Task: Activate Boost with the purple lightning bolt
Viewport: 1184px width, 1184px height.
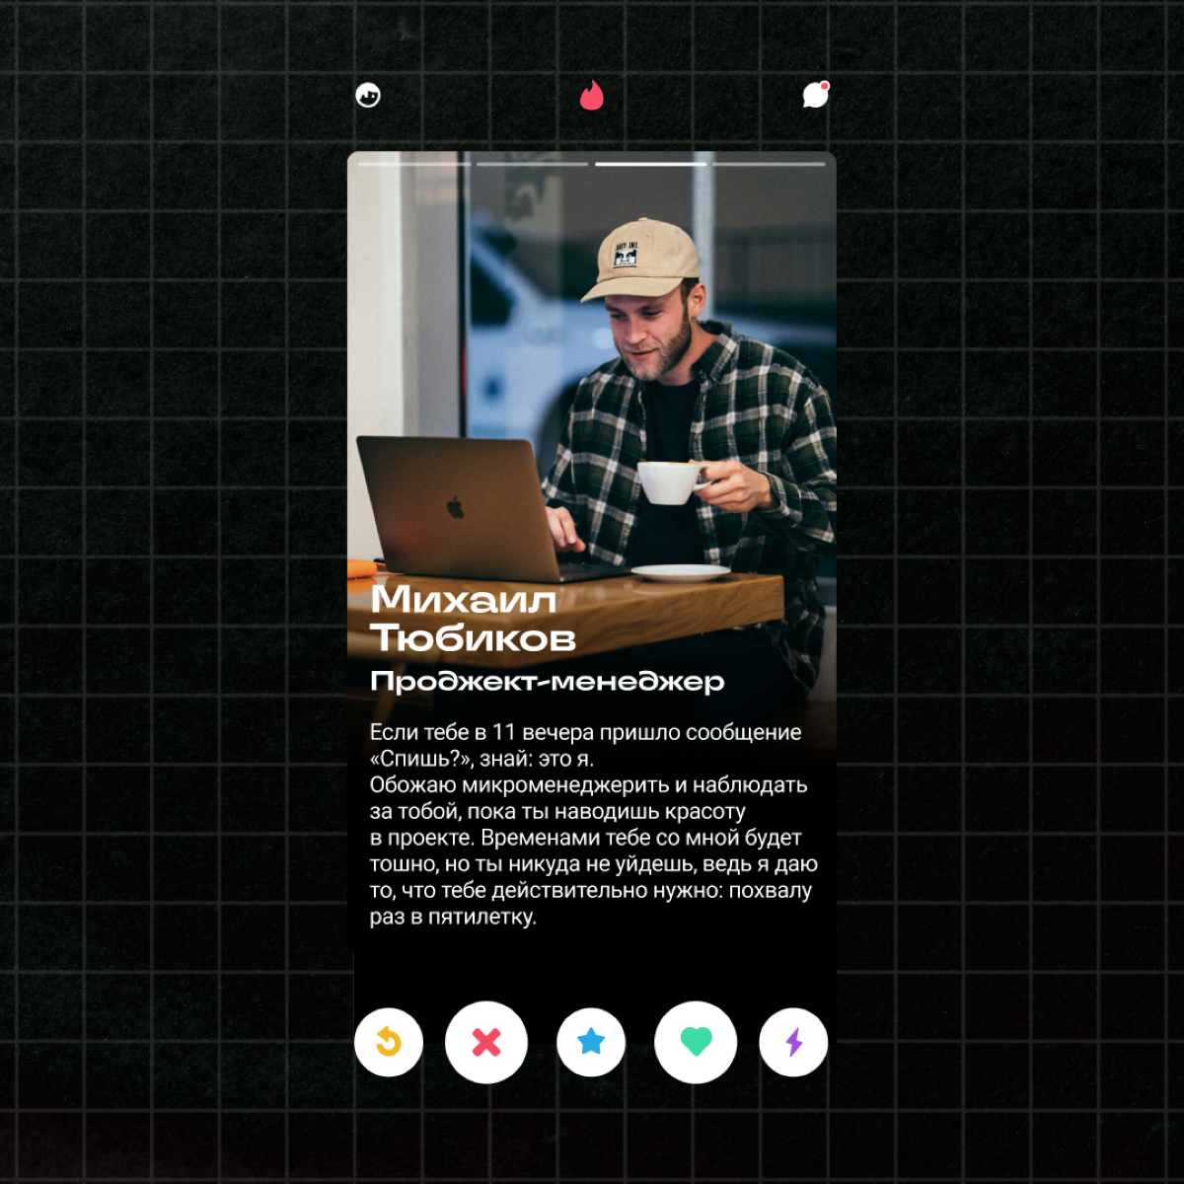Action: 793,1042
